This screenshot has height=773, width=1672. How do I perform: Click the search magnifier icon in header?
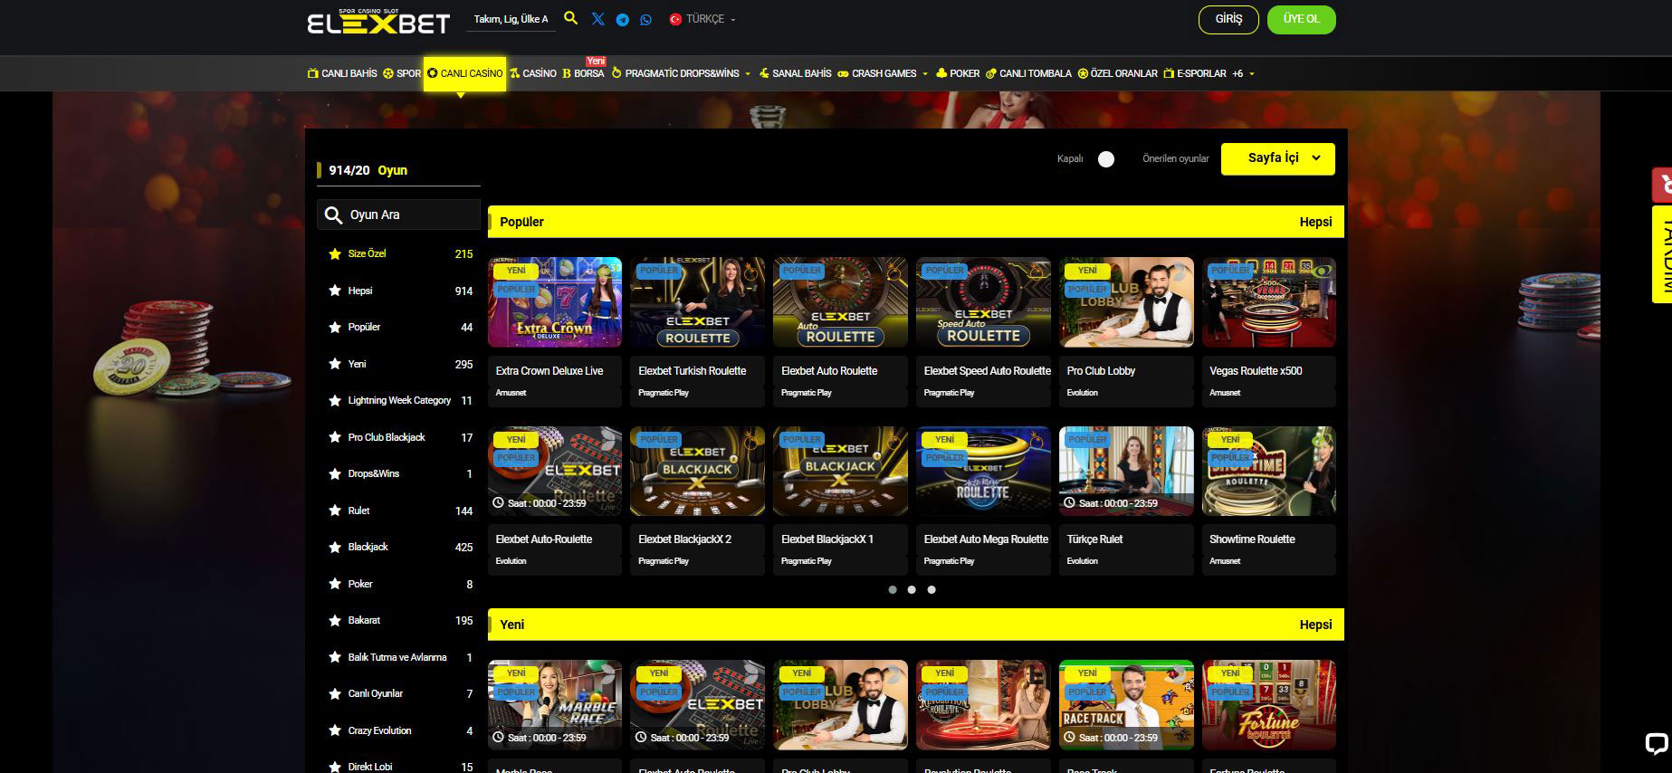[570, 18]
